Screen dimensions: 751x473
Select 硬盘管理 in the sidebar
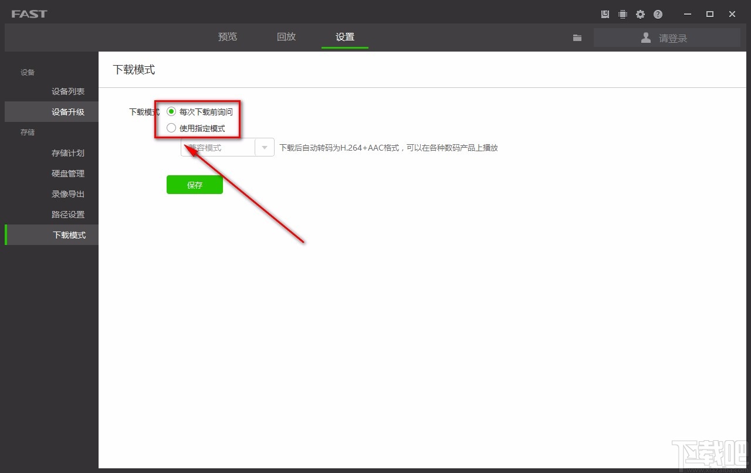point(68,173)
